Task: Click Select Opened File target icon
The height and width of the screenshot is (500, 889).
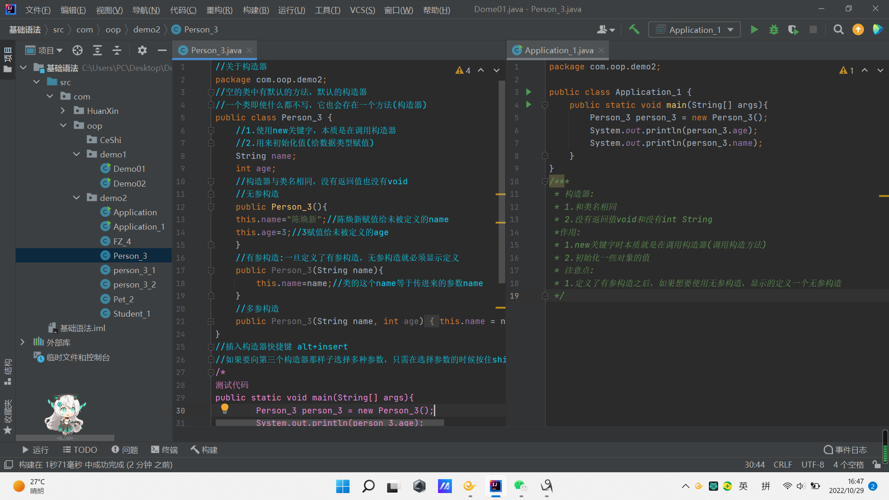Action: tap(77, 50)
